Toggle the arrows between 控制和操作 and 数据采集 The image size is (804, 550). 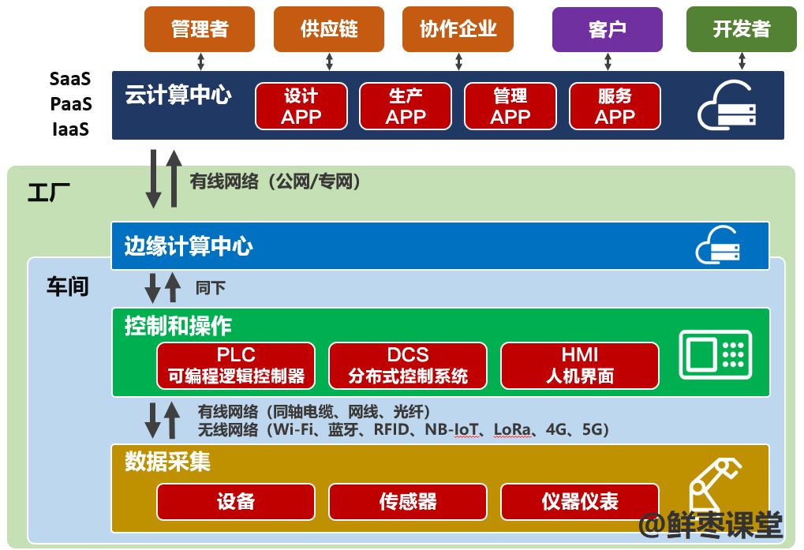[x=161, y=421]
